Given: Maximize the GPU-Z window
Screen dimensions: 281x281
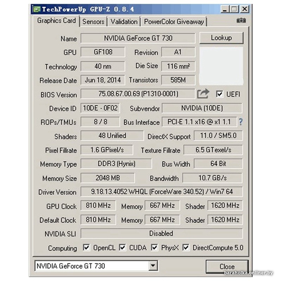Looking at the screenshot, I should click(x=234, y=9).
